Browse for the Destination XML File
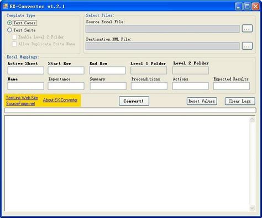The image size is (262, 218). click(x=247, y=46)
